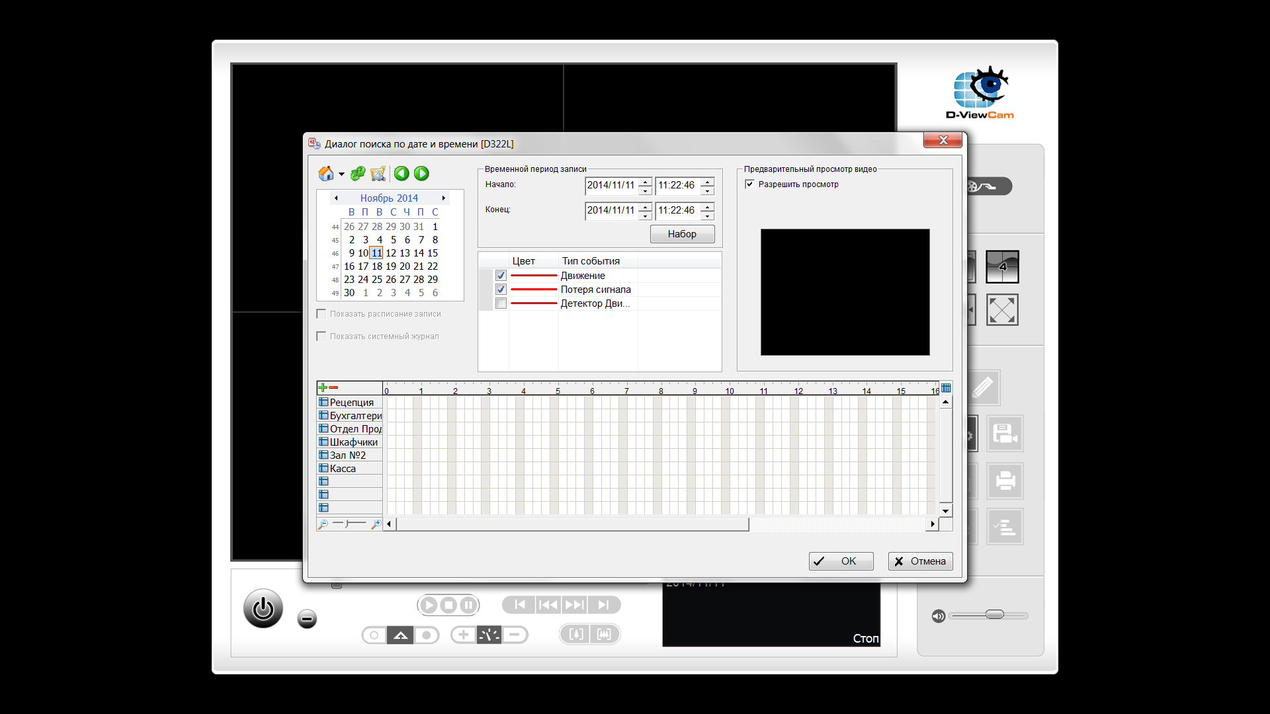This screenshot has width=1270, height=714.
Task: Select the Касса camera row
Action: click(343, 468)
